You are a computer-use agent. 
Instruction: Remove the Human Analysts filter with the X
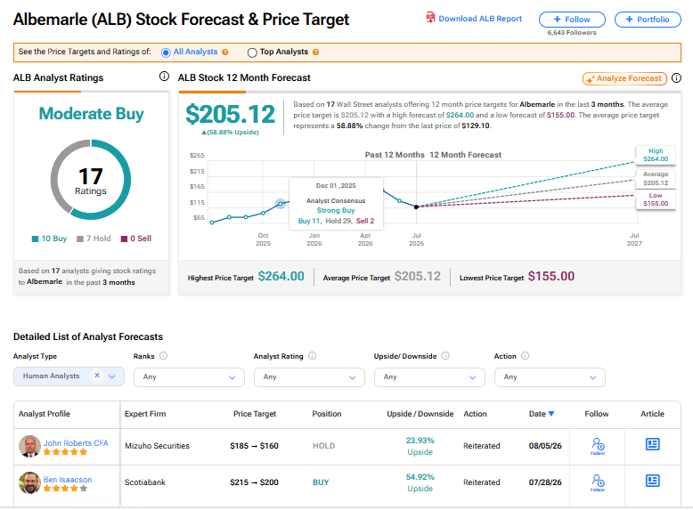click(x=97, y=376)
